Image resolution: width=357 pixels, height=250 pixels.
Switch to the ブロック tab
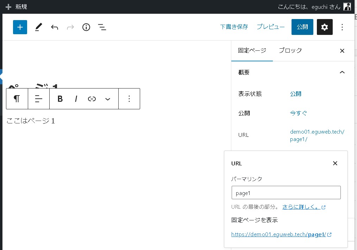click(290, 50)
